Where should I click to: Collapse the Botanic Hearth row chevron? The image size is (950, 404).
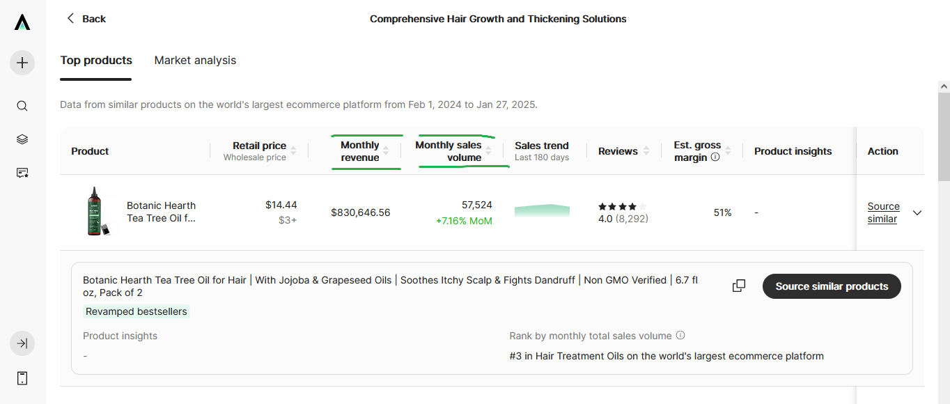point(917,213)
